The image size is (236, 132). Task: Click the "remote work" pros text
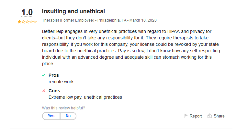pyautogui.click(x=61, y=82)
